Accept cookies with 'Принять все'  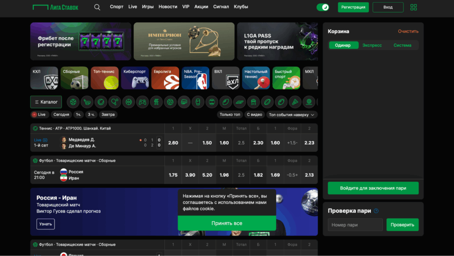(x=227, y=223)
